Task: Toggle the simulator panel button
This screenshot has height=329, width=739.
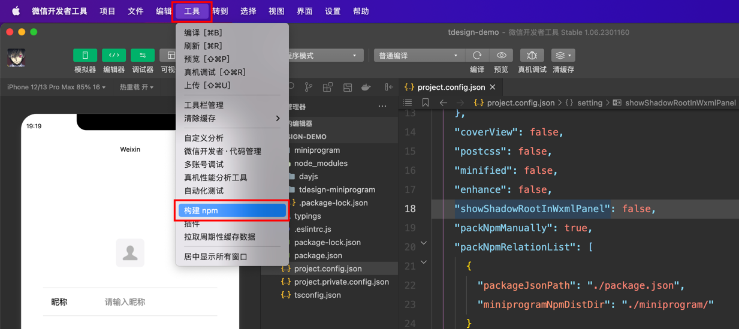Action: pyautogui.click(x=85, y=56)
